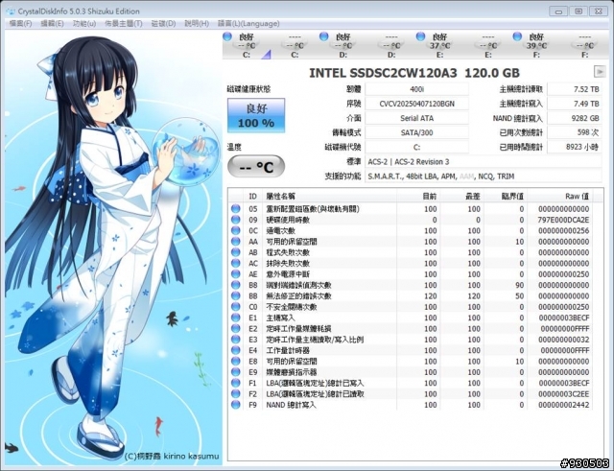Click status orb for attribute AC 抹除失敗次數
The height and width of the screenshot is (471, 614).
coord(235,263)
